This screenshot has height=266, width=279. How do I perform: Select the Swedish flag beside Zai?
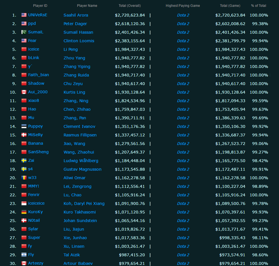coord(24,161)
